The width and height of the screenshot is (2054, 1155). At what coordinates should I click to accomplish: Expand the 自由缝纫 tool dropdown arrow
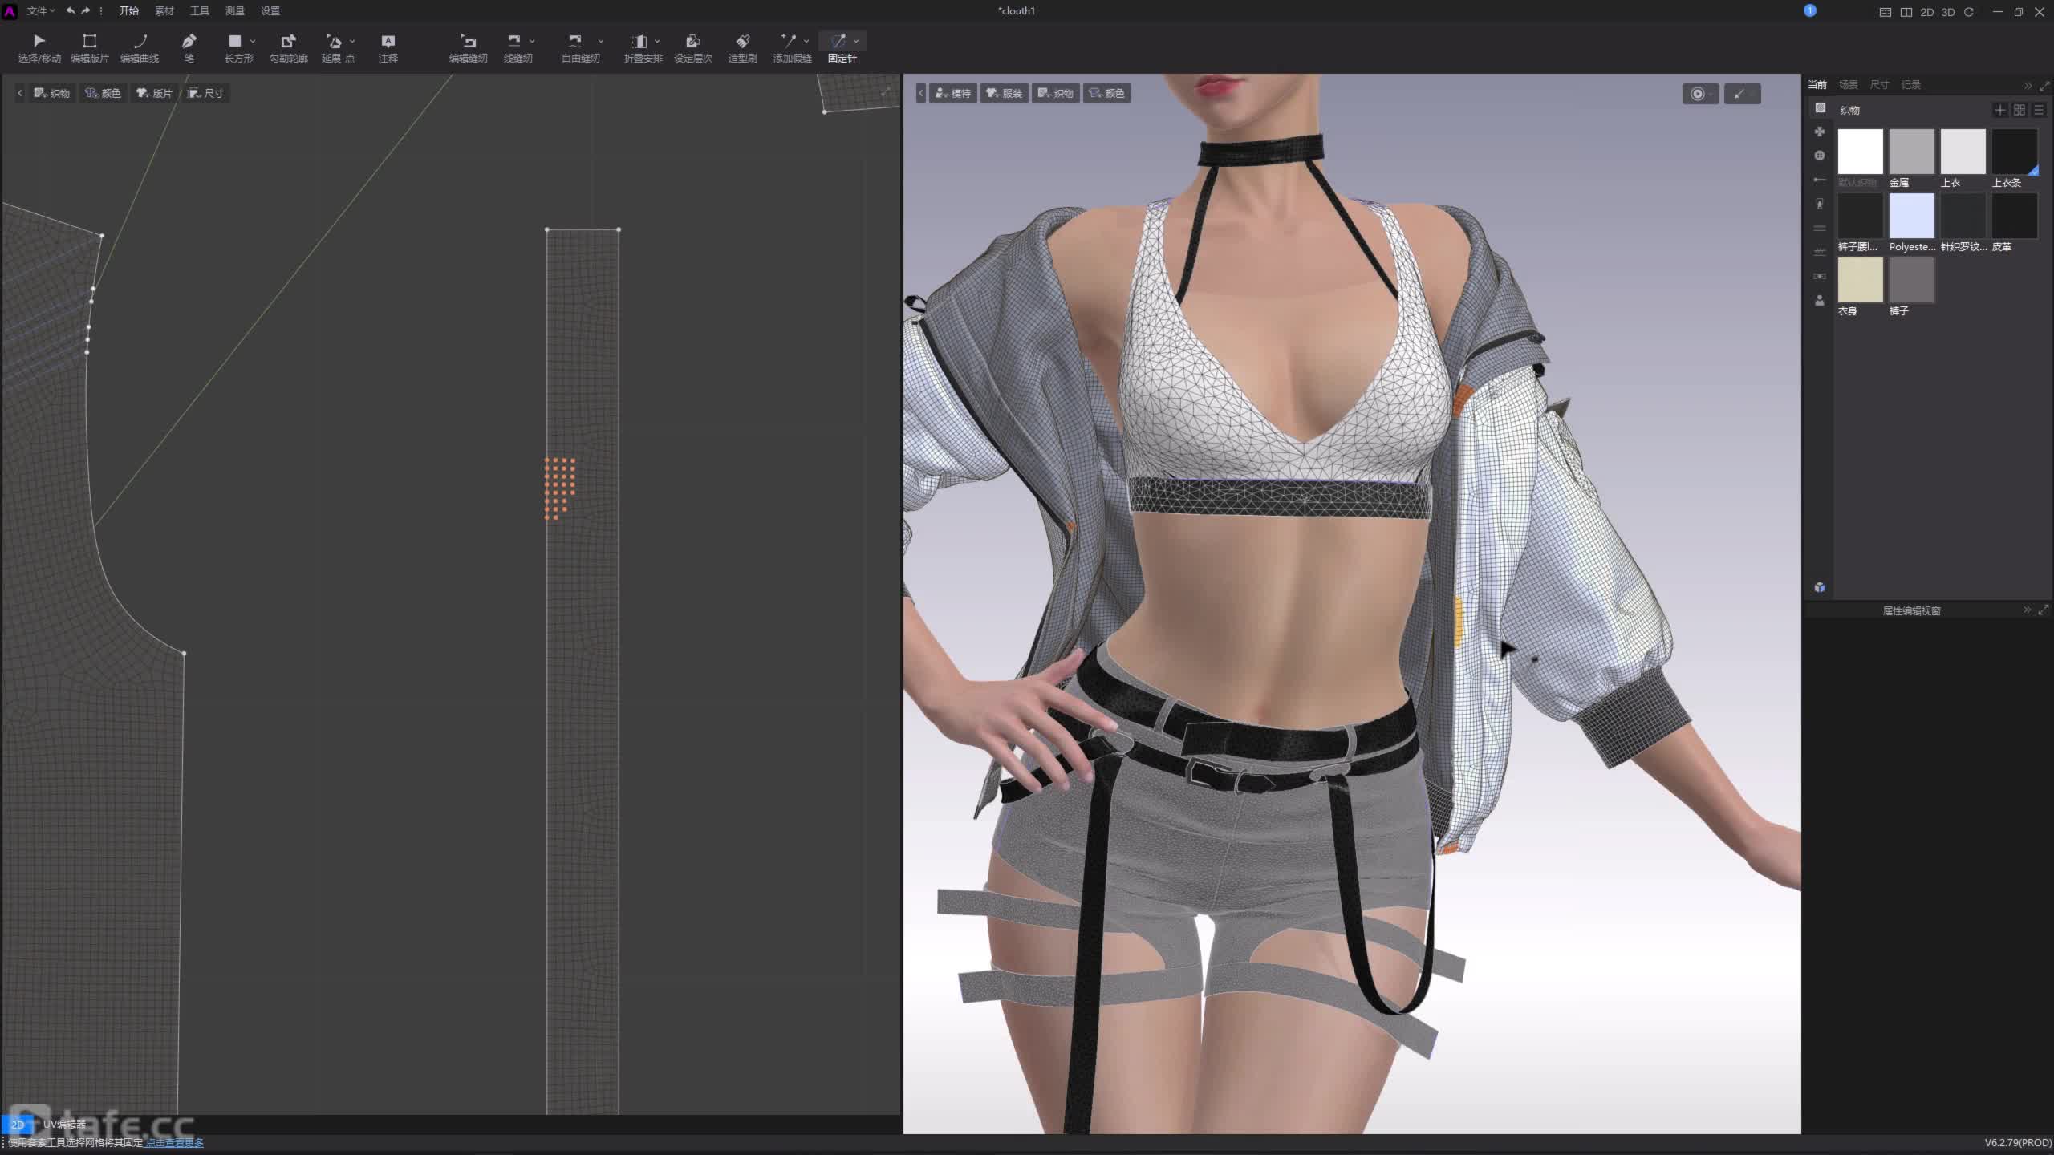pos(601,41)
